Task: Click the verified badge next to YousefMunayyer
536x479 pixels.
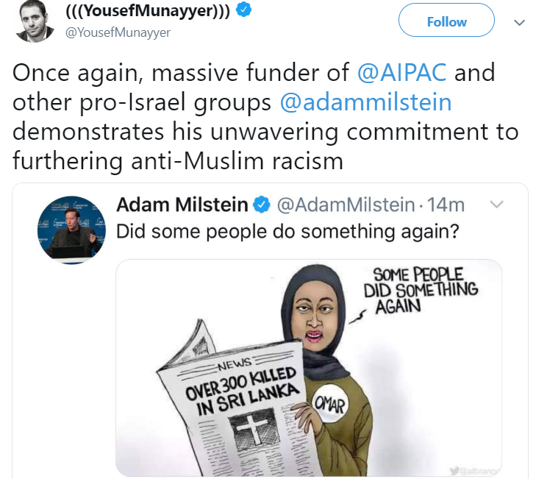Action: (x=243, y=10)
